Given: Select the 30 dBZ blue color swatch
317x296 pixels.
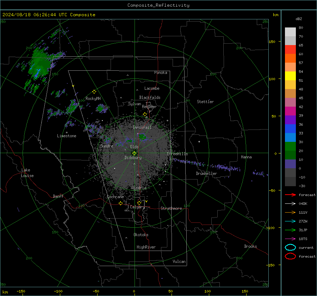Looking at the screenshot, I should [290, 137].
